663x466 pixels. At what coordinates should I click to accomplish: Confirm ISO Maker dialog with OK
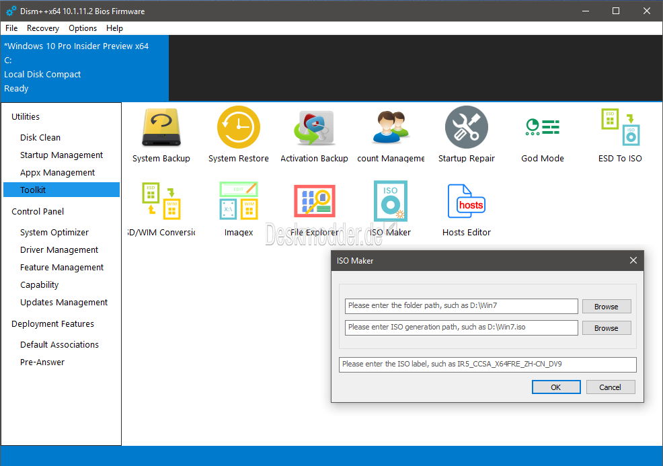click(x=556, y=387)
